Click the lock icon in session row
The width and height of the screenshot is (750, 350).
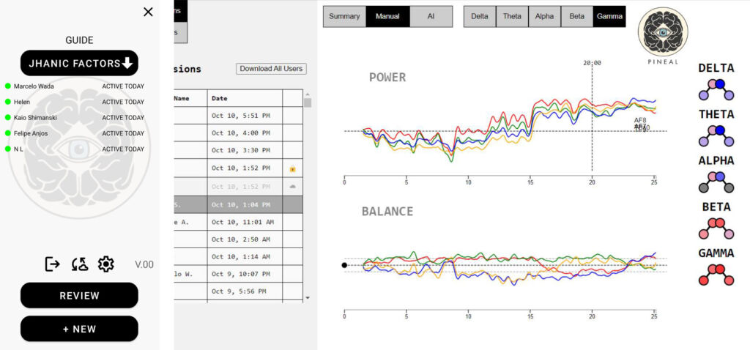coord(292,169)
